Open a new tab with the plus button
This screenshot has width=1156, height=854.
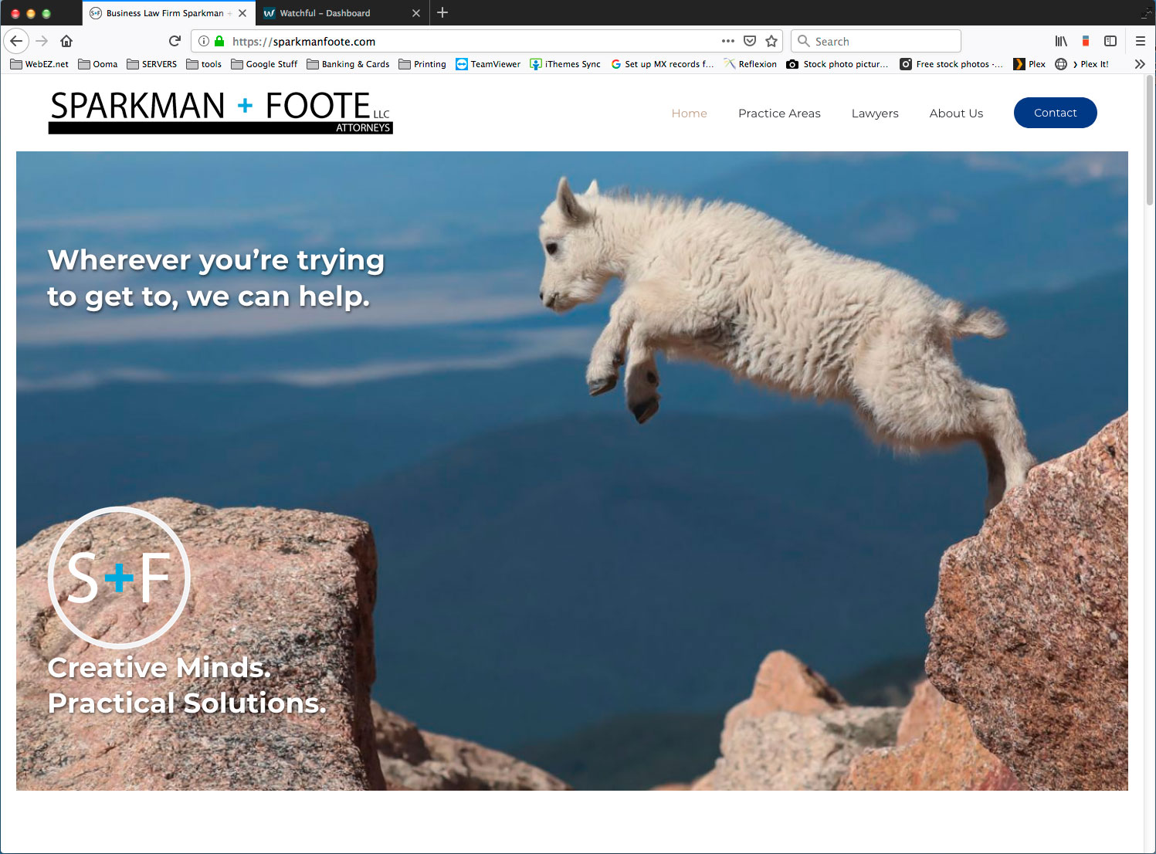(442, 12)
